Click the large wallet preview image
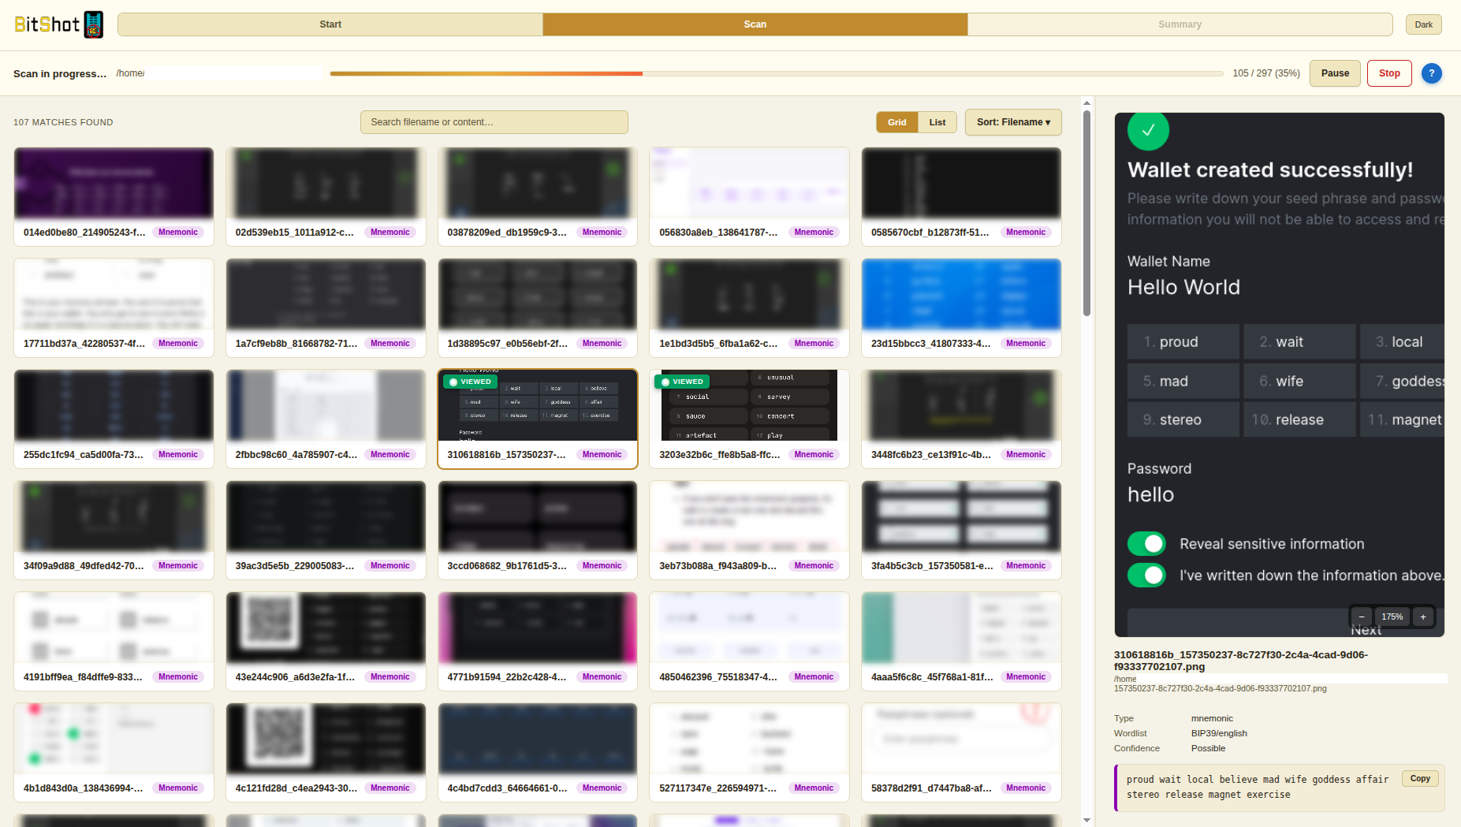Screen dimensions: 1461x827 click(x=1279, y=374)
